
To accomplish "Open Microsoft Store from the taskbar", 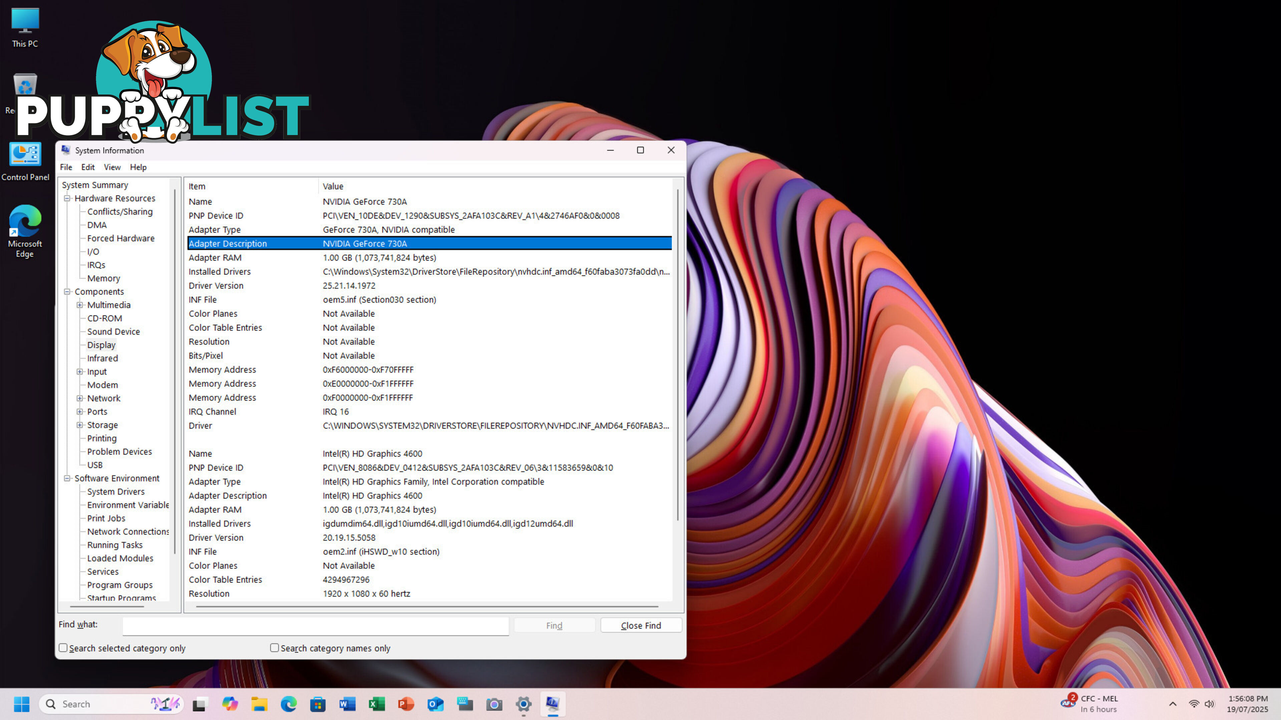I will tap(318, 704).
